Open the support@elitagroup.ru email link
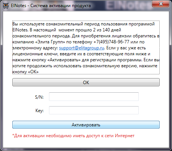The width and height of the screenshot is (172, 151). point(82,48)
